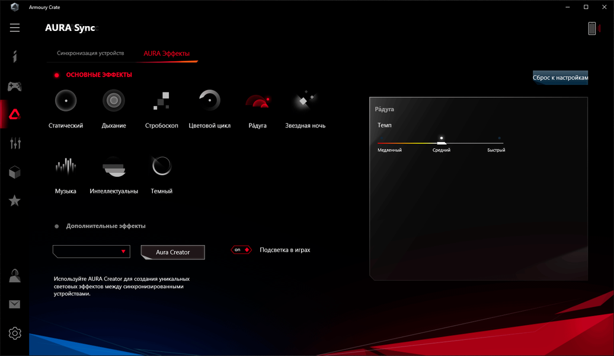Select the Звездная ночь effect icon
The height and width of the screenshot is (356, 614).
point(305,100)
